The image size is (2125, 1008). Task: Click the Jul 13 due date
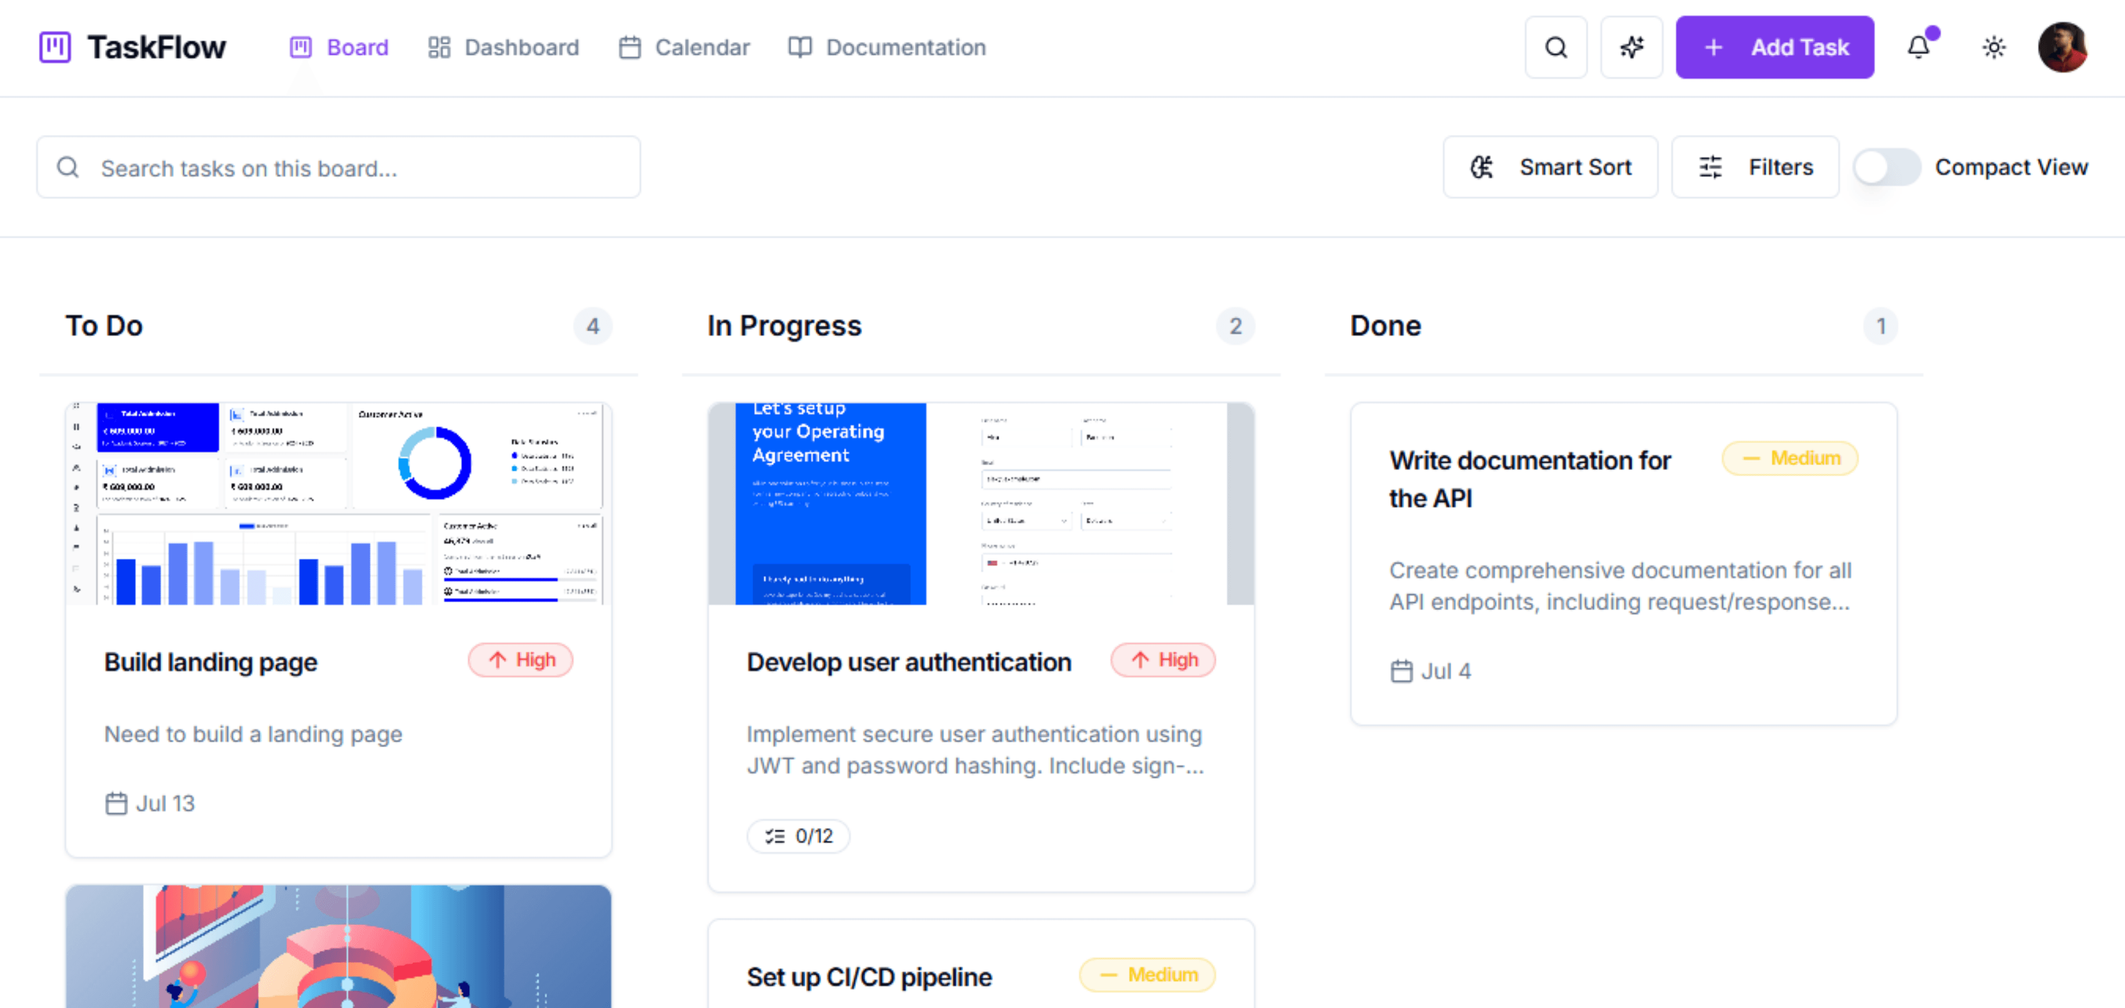click(150, 803)
